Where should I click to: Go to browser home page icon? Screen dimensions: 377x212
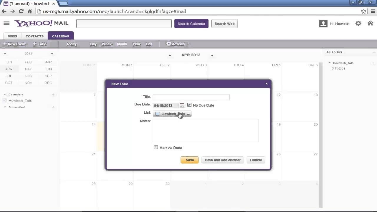[29, 11]
